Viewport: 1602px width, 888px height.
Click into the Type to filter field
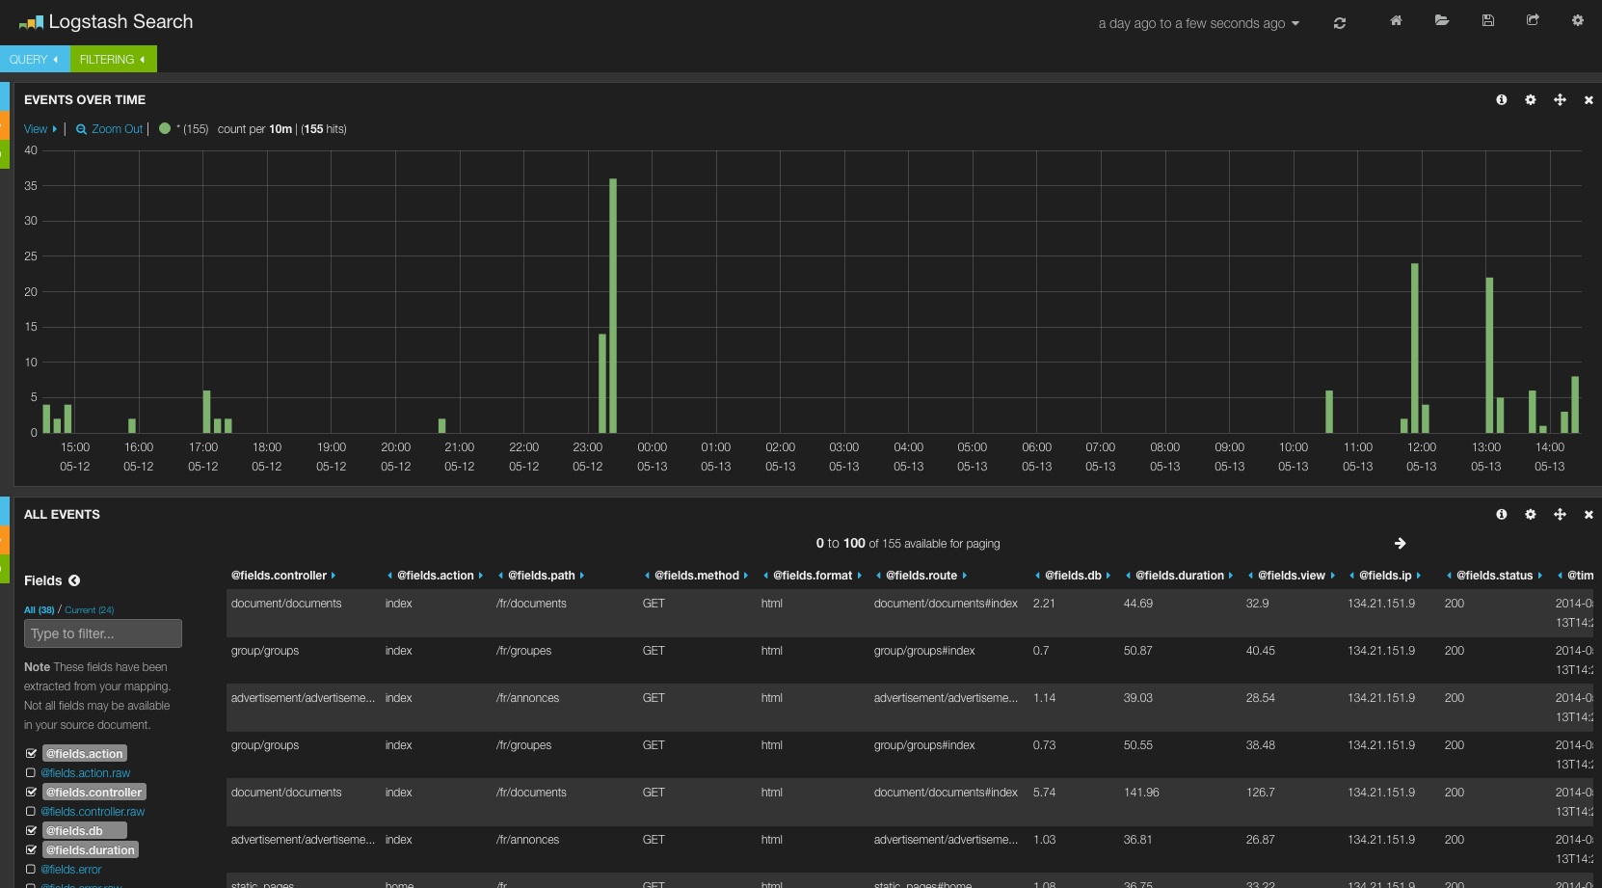[103, 633]
